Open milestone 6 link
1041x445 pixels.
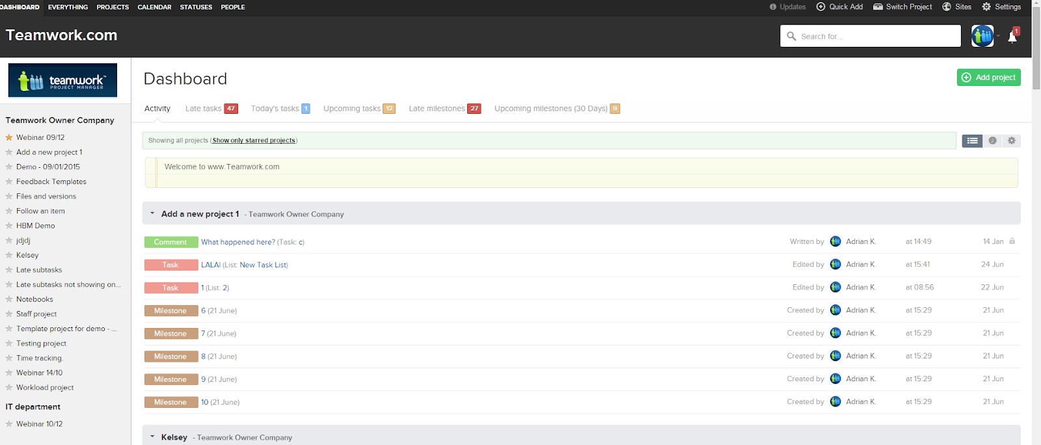coord(204,310)
